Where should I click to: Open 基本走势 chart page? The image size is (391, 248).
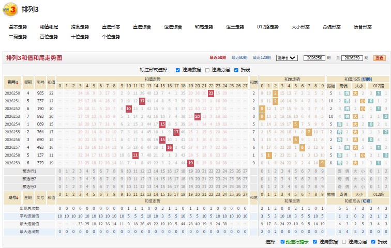(18, 27)
